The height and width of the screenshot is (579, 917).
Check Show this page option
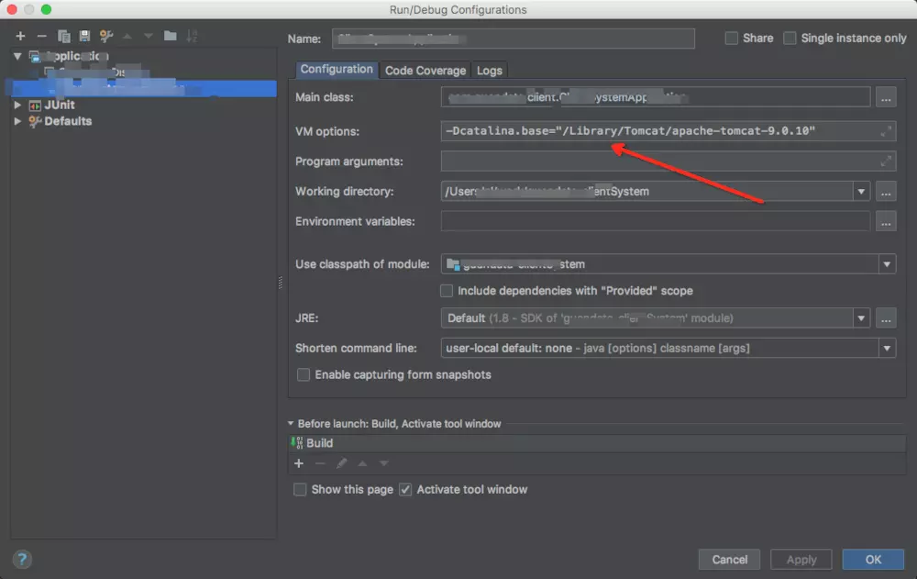(x=300, y=489)
